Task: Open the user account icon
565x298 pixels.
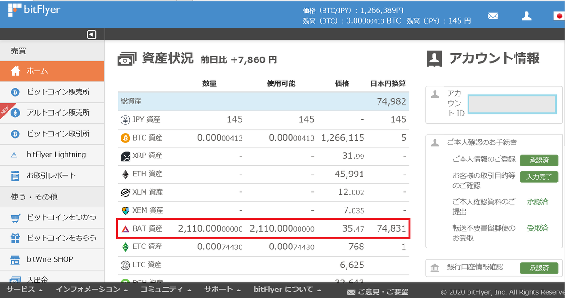Action: (526, 16)
